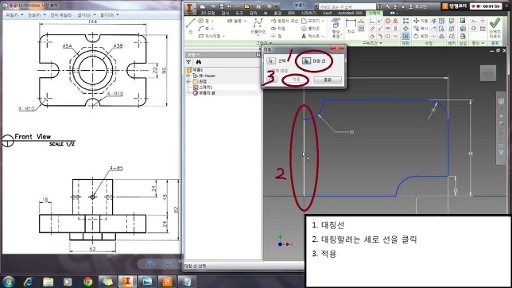512x288 pixels.
Task: Open the Format (형식) panel dropdown
Action: coord(478,43)
